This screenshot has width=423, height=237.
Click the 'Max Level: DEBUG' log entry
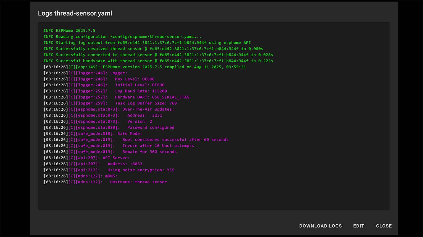135,79
